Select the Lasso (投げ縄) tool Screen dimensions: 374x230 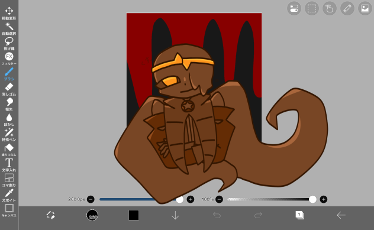click(9, 44)
